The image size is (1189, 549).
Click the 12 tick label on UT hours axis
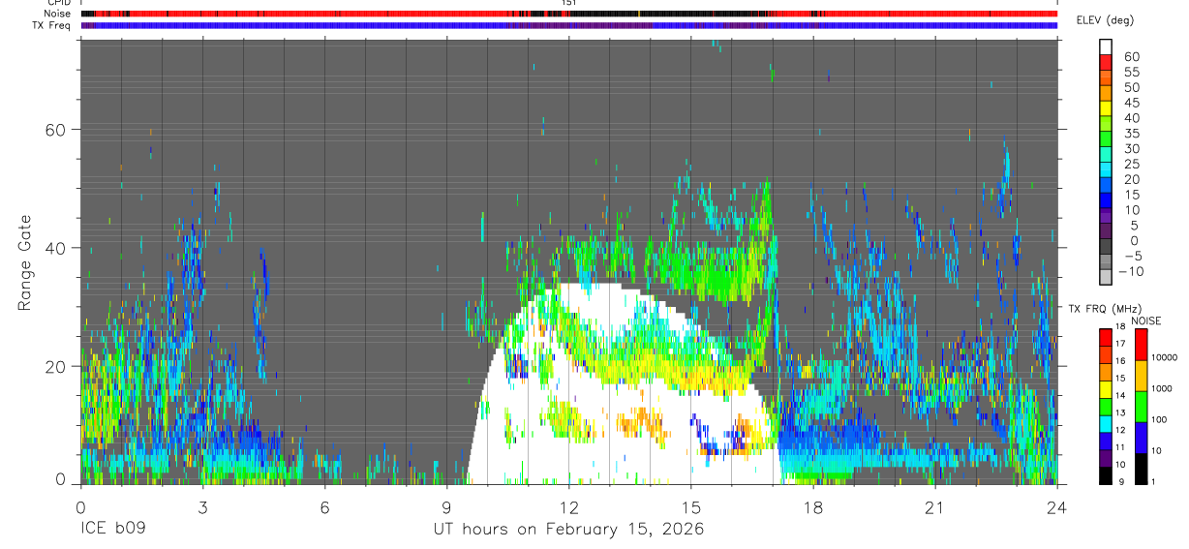tap(568, 507)
